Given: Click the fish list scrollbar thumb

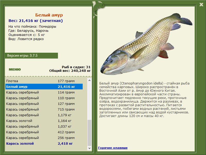Looking at the screenshot, I should [89, 133].
